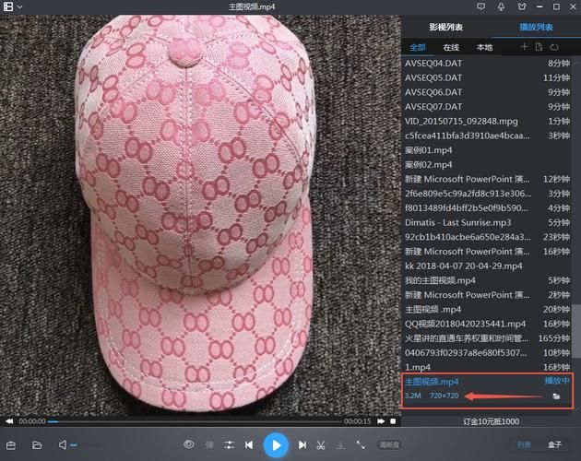The height and width of the screenshot is (461, 581).
Task: Click the blue Play button
Action: [x=276, y=445]
